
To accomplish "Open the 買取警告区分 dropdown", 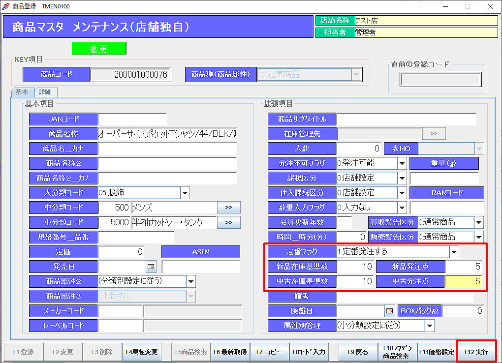I will (479, 222).
